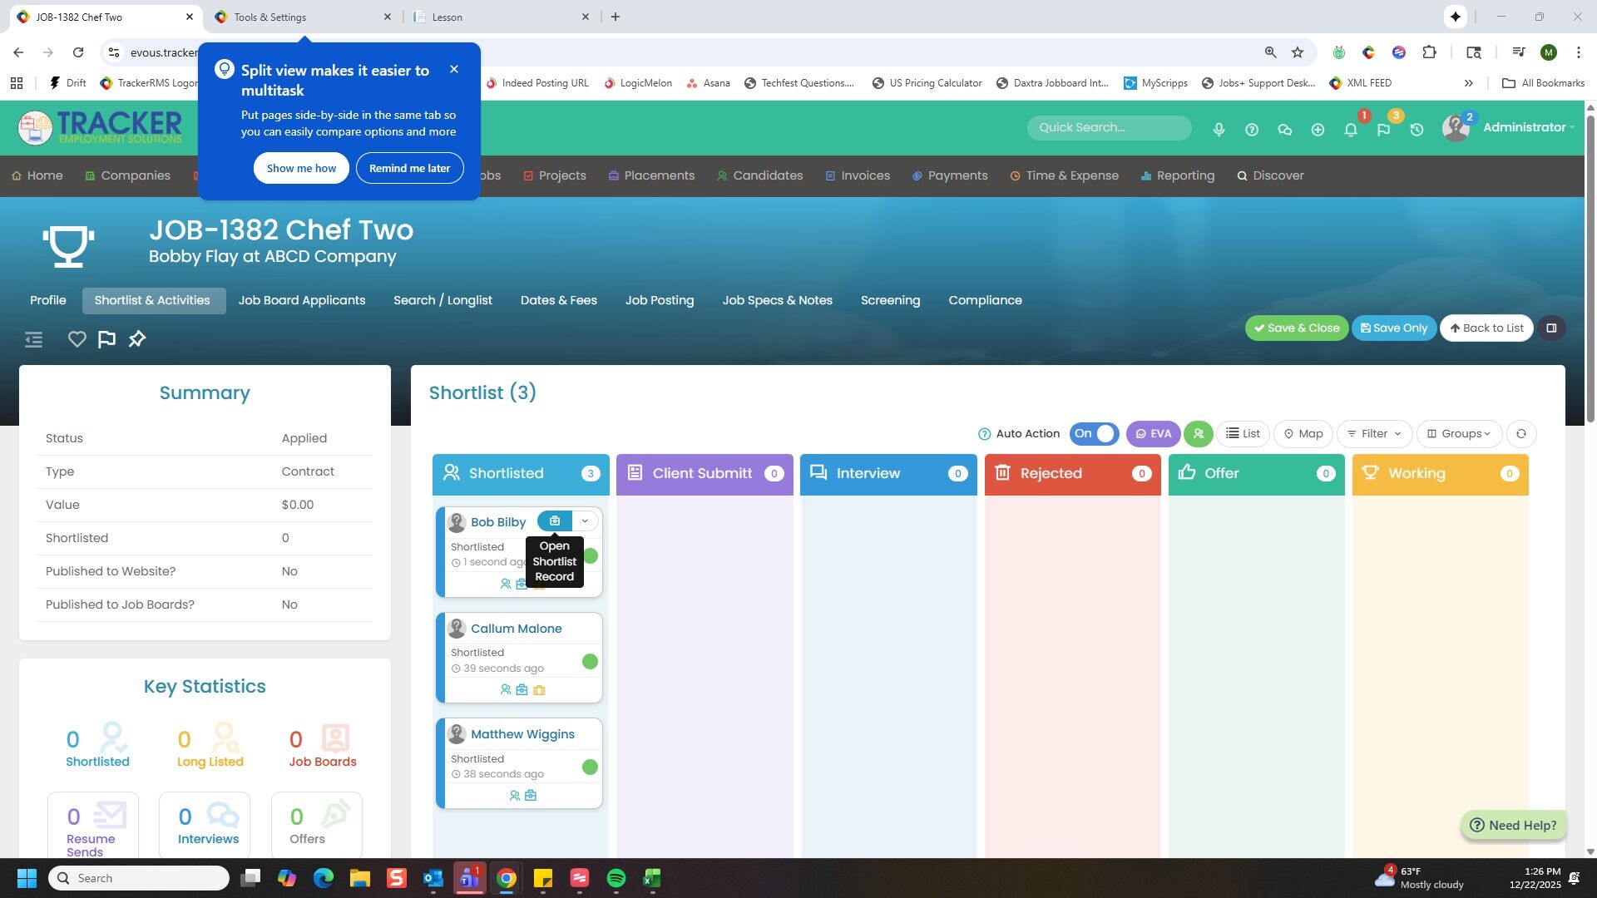Image resolution: width=1597 pixels, height=898 pixels.
Task: Toggle Auto Action switch off
Action: 1094,434
